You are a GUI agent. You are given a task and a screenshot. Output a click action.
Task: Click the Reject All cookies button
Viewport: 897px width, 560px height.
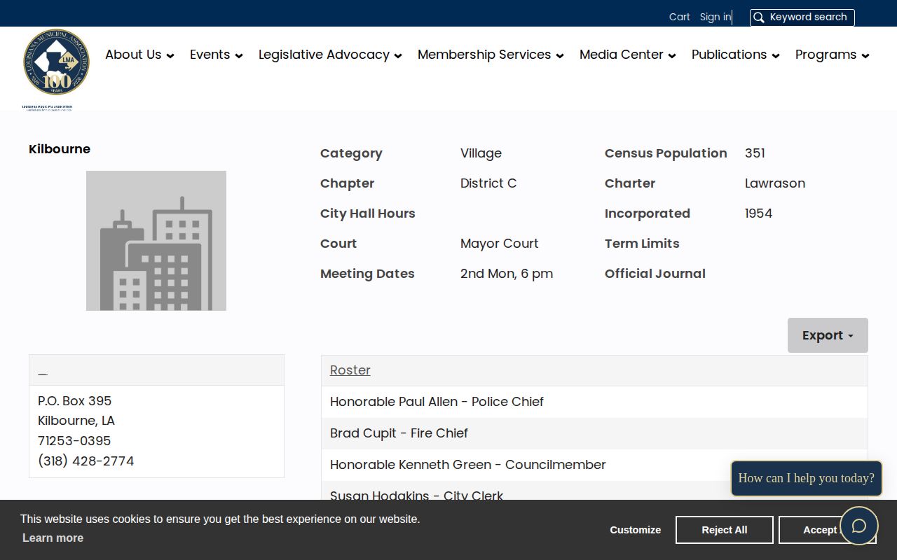[725, 530]
